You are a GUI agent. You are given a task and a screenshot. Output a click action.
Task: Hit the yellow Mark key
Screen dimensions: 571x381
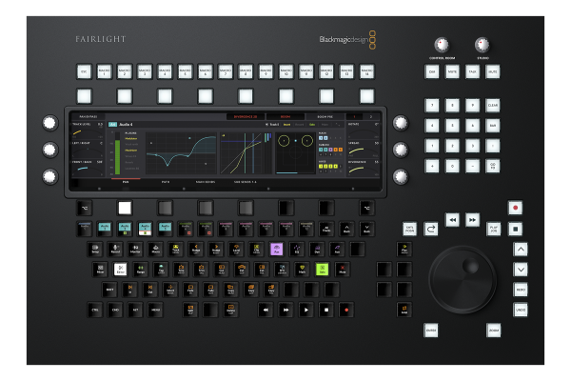[x=302, y=270]
